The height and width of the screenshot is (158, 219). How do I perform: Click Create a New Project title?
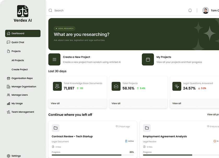coord(76,57)
